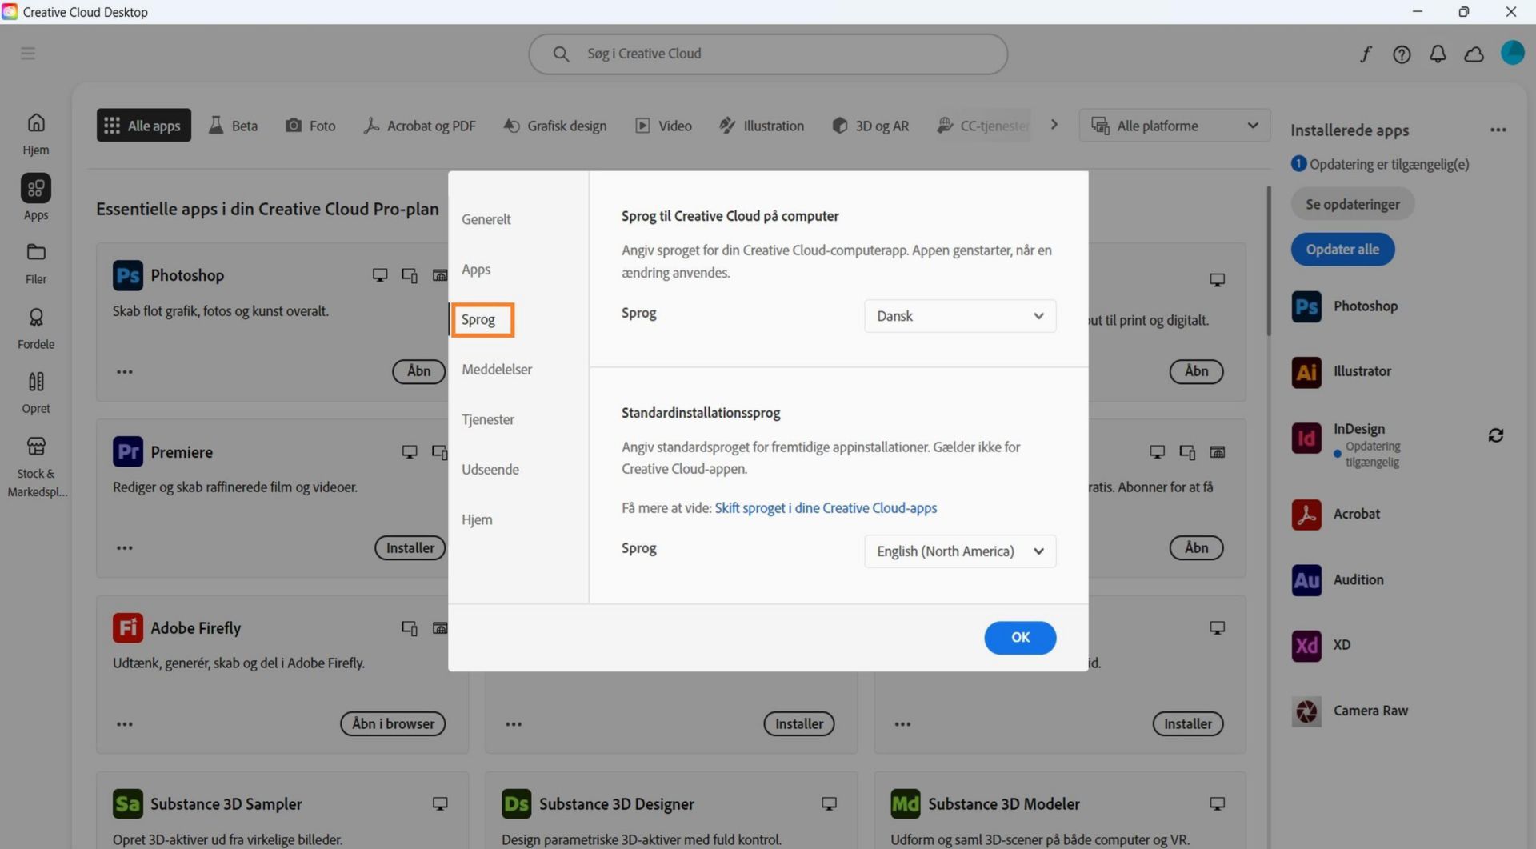This screenshot has width=1536, height=849.
Task: Click the category tabs right arrow
Action: [x=1054, y=125]
